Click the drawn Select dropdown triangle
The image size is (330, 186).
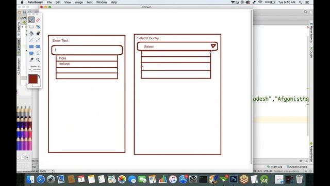click(213, 46)
